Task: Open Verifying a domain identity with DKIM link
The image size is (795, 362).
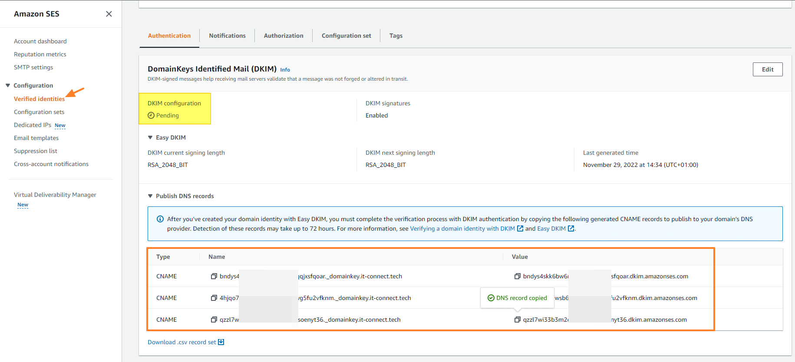Action: (462, 228)
